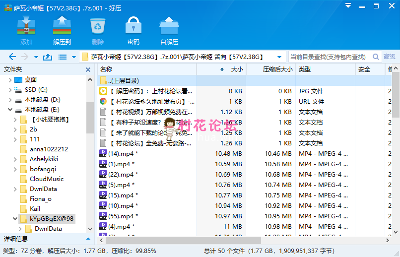Go back with the left arrow
This screenshot has width=400, height=257.
12,57
